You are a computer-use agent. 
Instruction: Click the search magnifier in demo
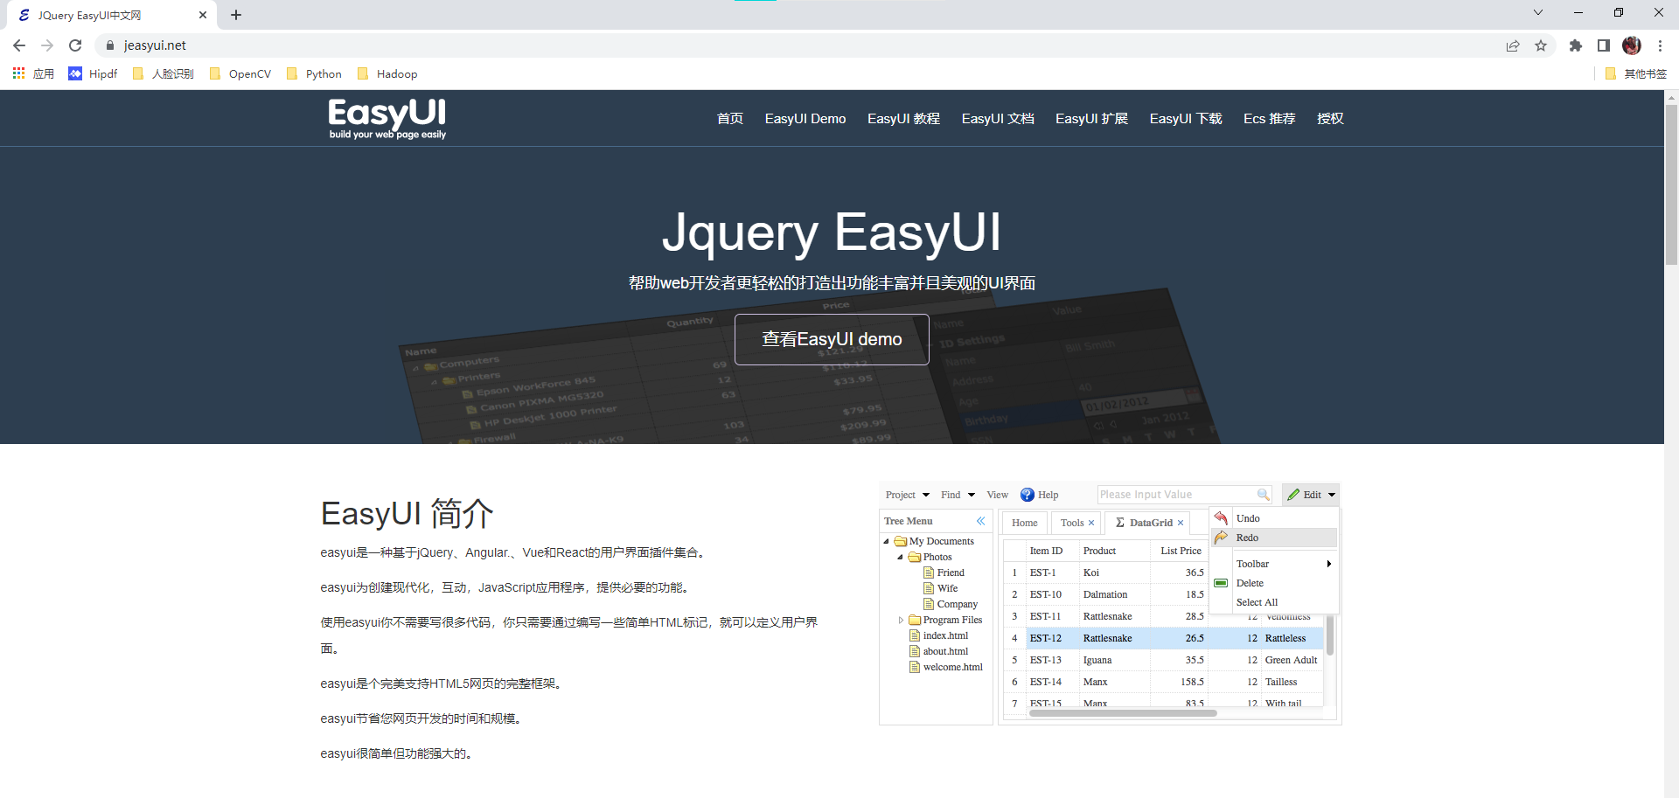[x=1263, y=495]
